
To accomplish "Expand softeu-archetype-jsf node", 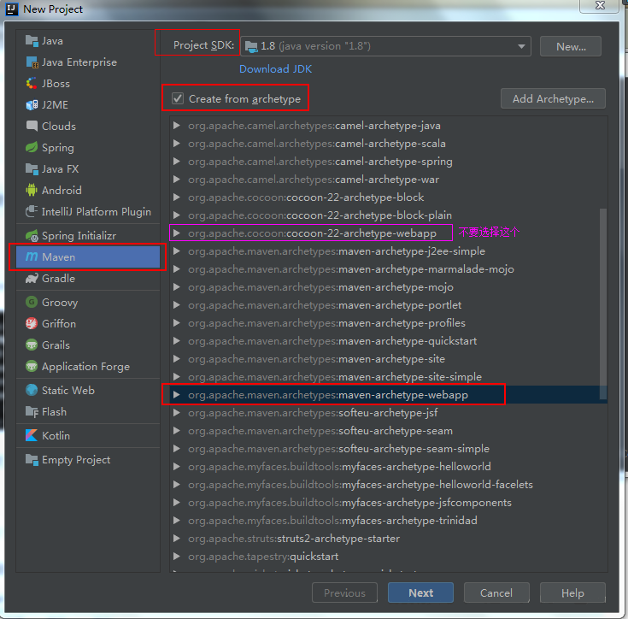I will click(176, 413).
